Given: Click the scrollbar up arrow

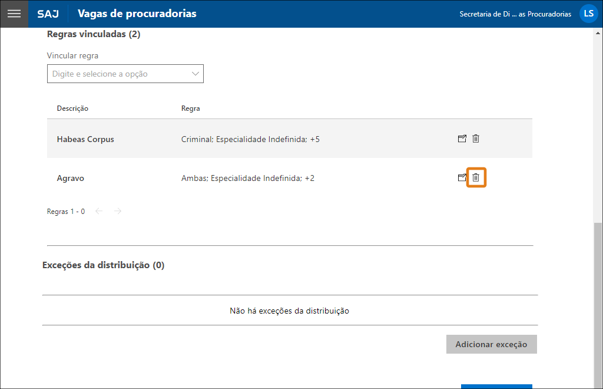Looking at the screenshot, I should coord(597,33).
